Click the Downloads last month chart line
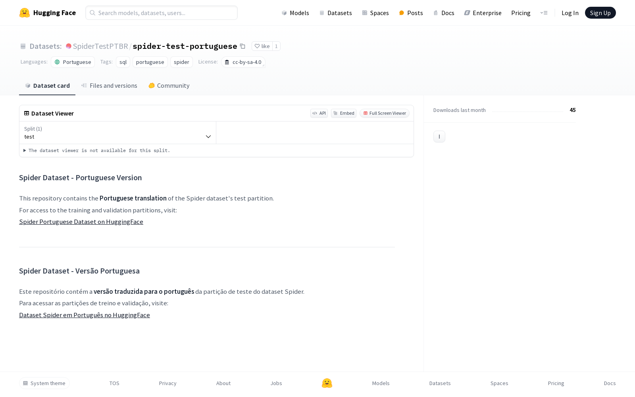The width and height of the screenshot is (635, 397). pyautogui.click(x=528, y=111)
